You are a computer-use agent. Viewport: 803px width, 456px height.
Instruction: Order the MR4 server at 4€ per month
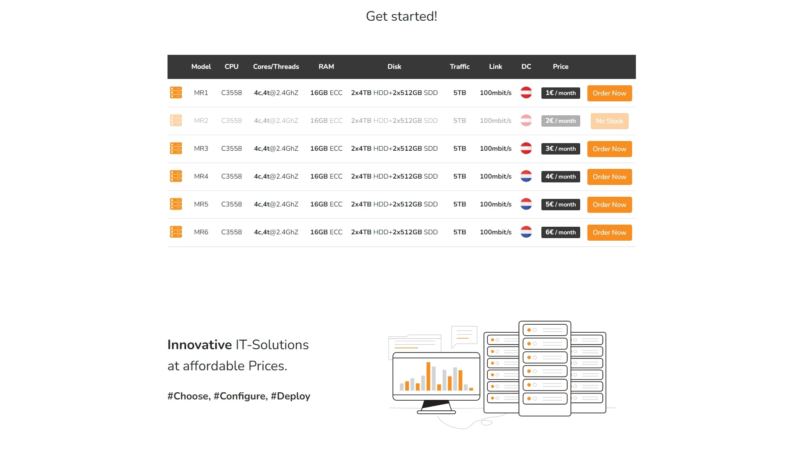point(609,176)
